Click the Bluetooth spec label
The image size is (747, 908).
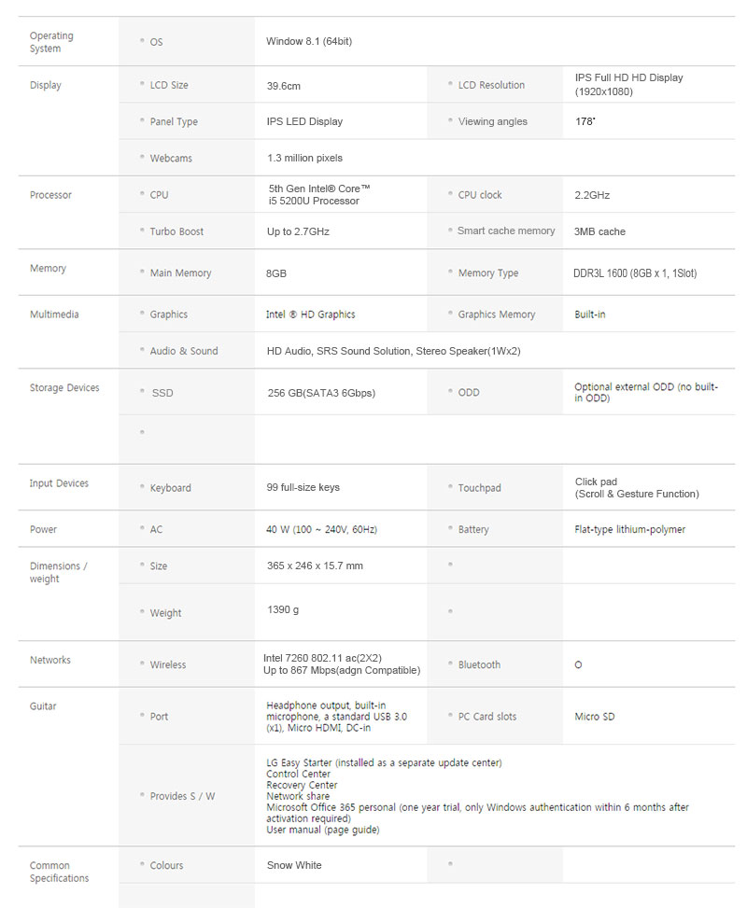click(x=479, y=664)
